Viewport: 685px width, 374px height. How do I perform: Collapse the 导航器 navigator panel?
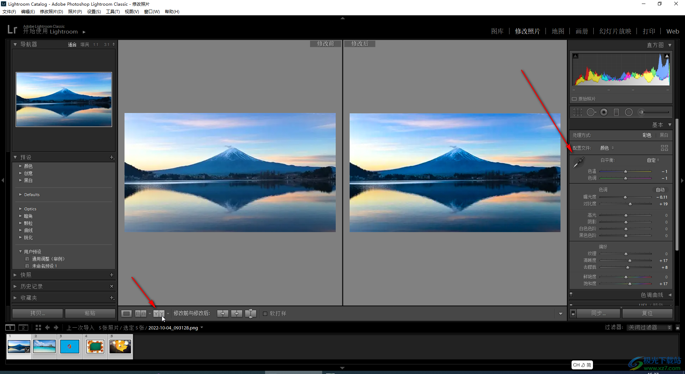15,45
